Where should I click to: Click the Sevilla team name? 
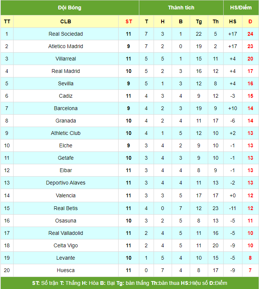coord(66,83)
